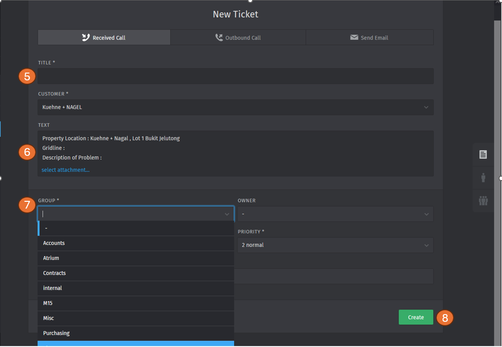
Task: Choose Accounts from the Group list
Action: [135, 243]
